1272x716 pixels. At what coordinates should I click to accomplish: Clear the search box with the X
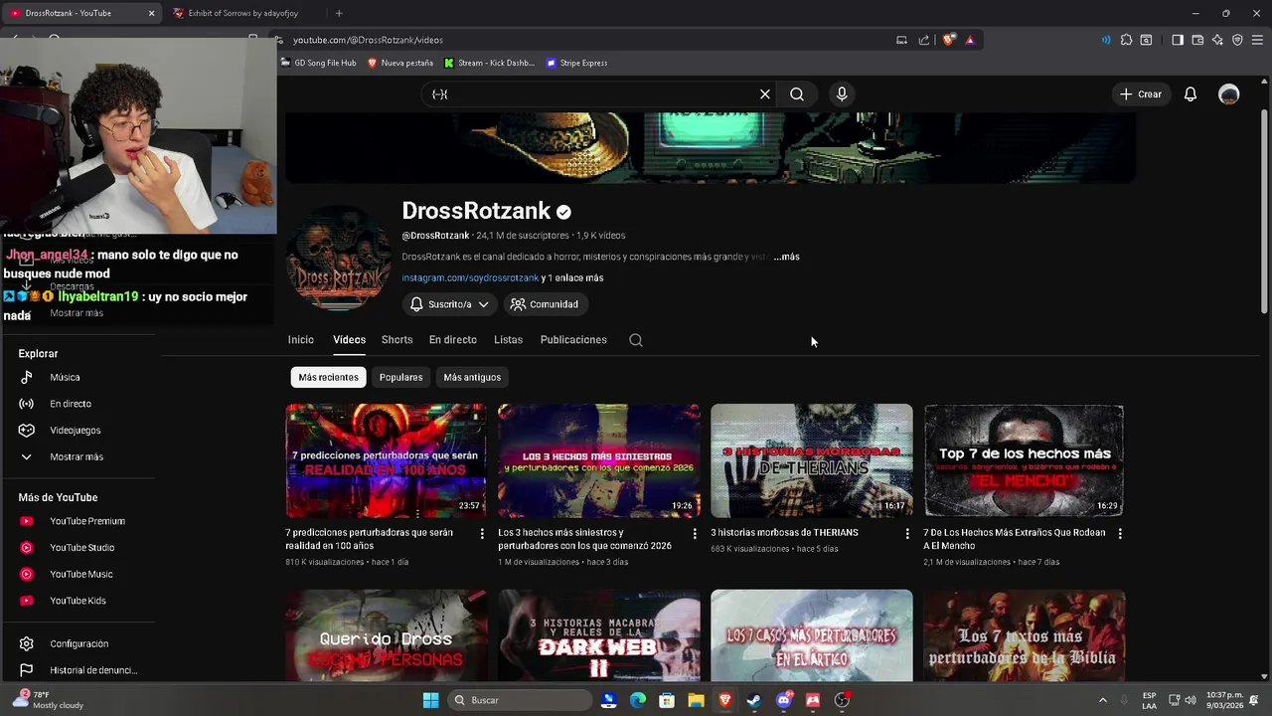765,94
